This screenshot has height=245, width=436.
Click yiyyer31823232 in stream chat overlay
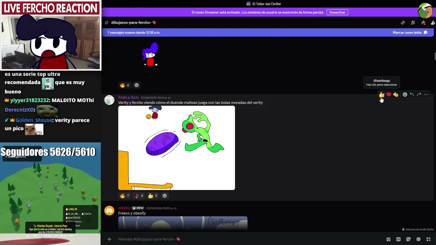[30, 100]
